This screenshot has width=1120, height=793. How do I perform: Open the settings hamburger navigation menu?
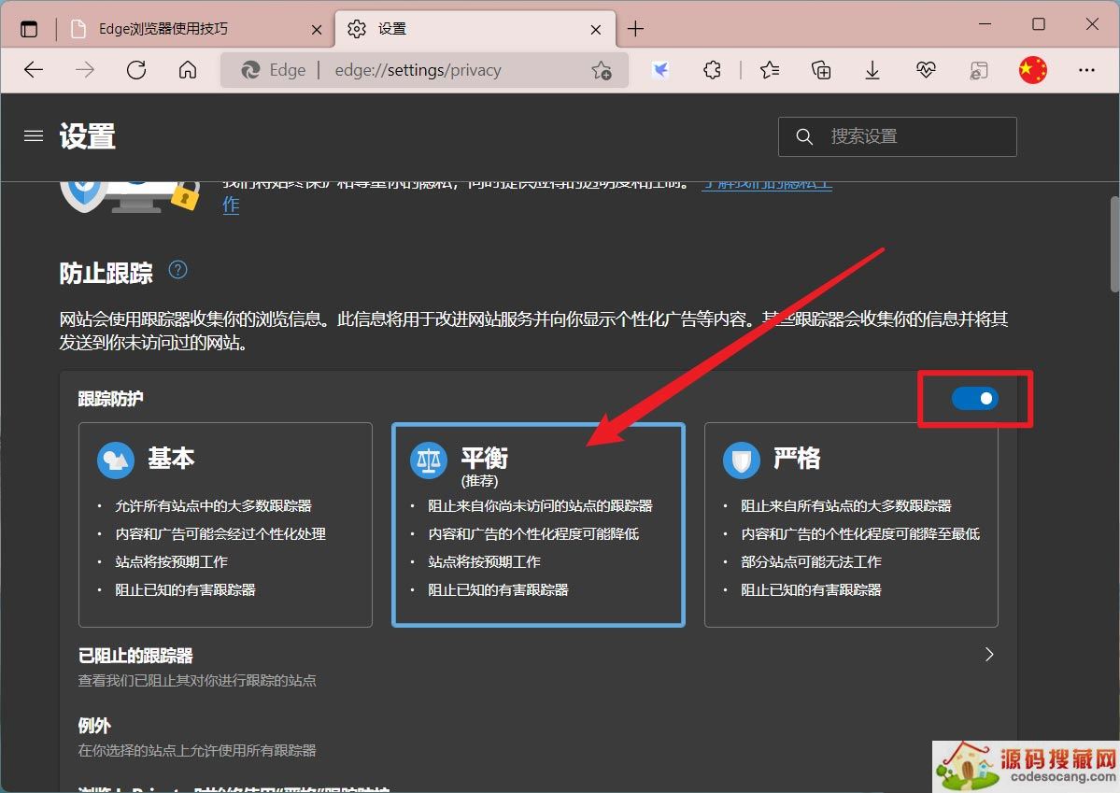click(x=34, y=136)
